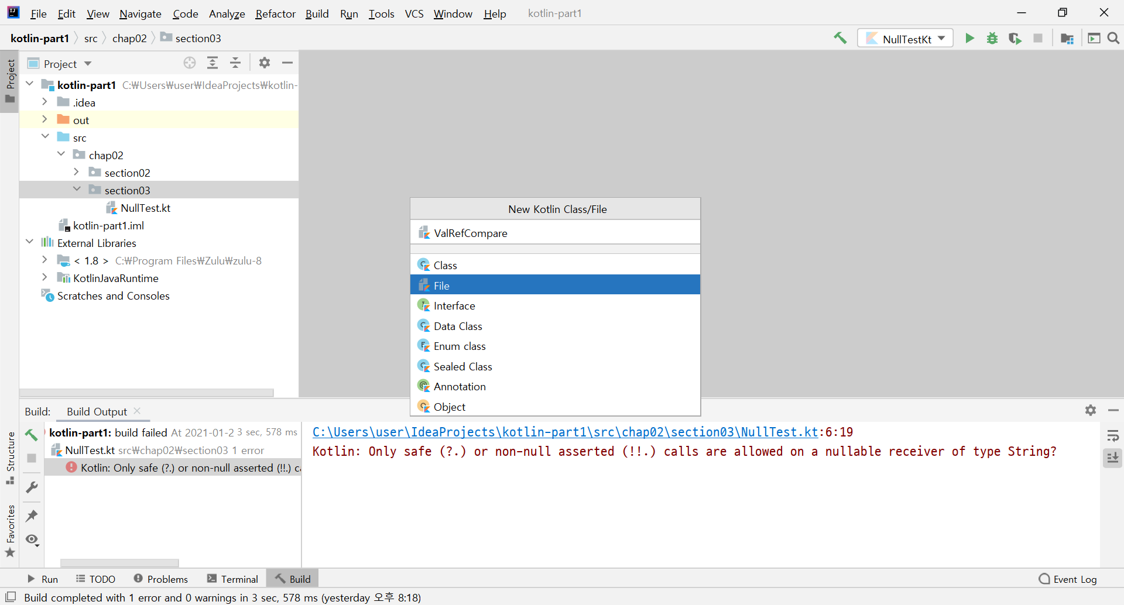
Task: Open the Problems tool window
Action: pos(160,579)
